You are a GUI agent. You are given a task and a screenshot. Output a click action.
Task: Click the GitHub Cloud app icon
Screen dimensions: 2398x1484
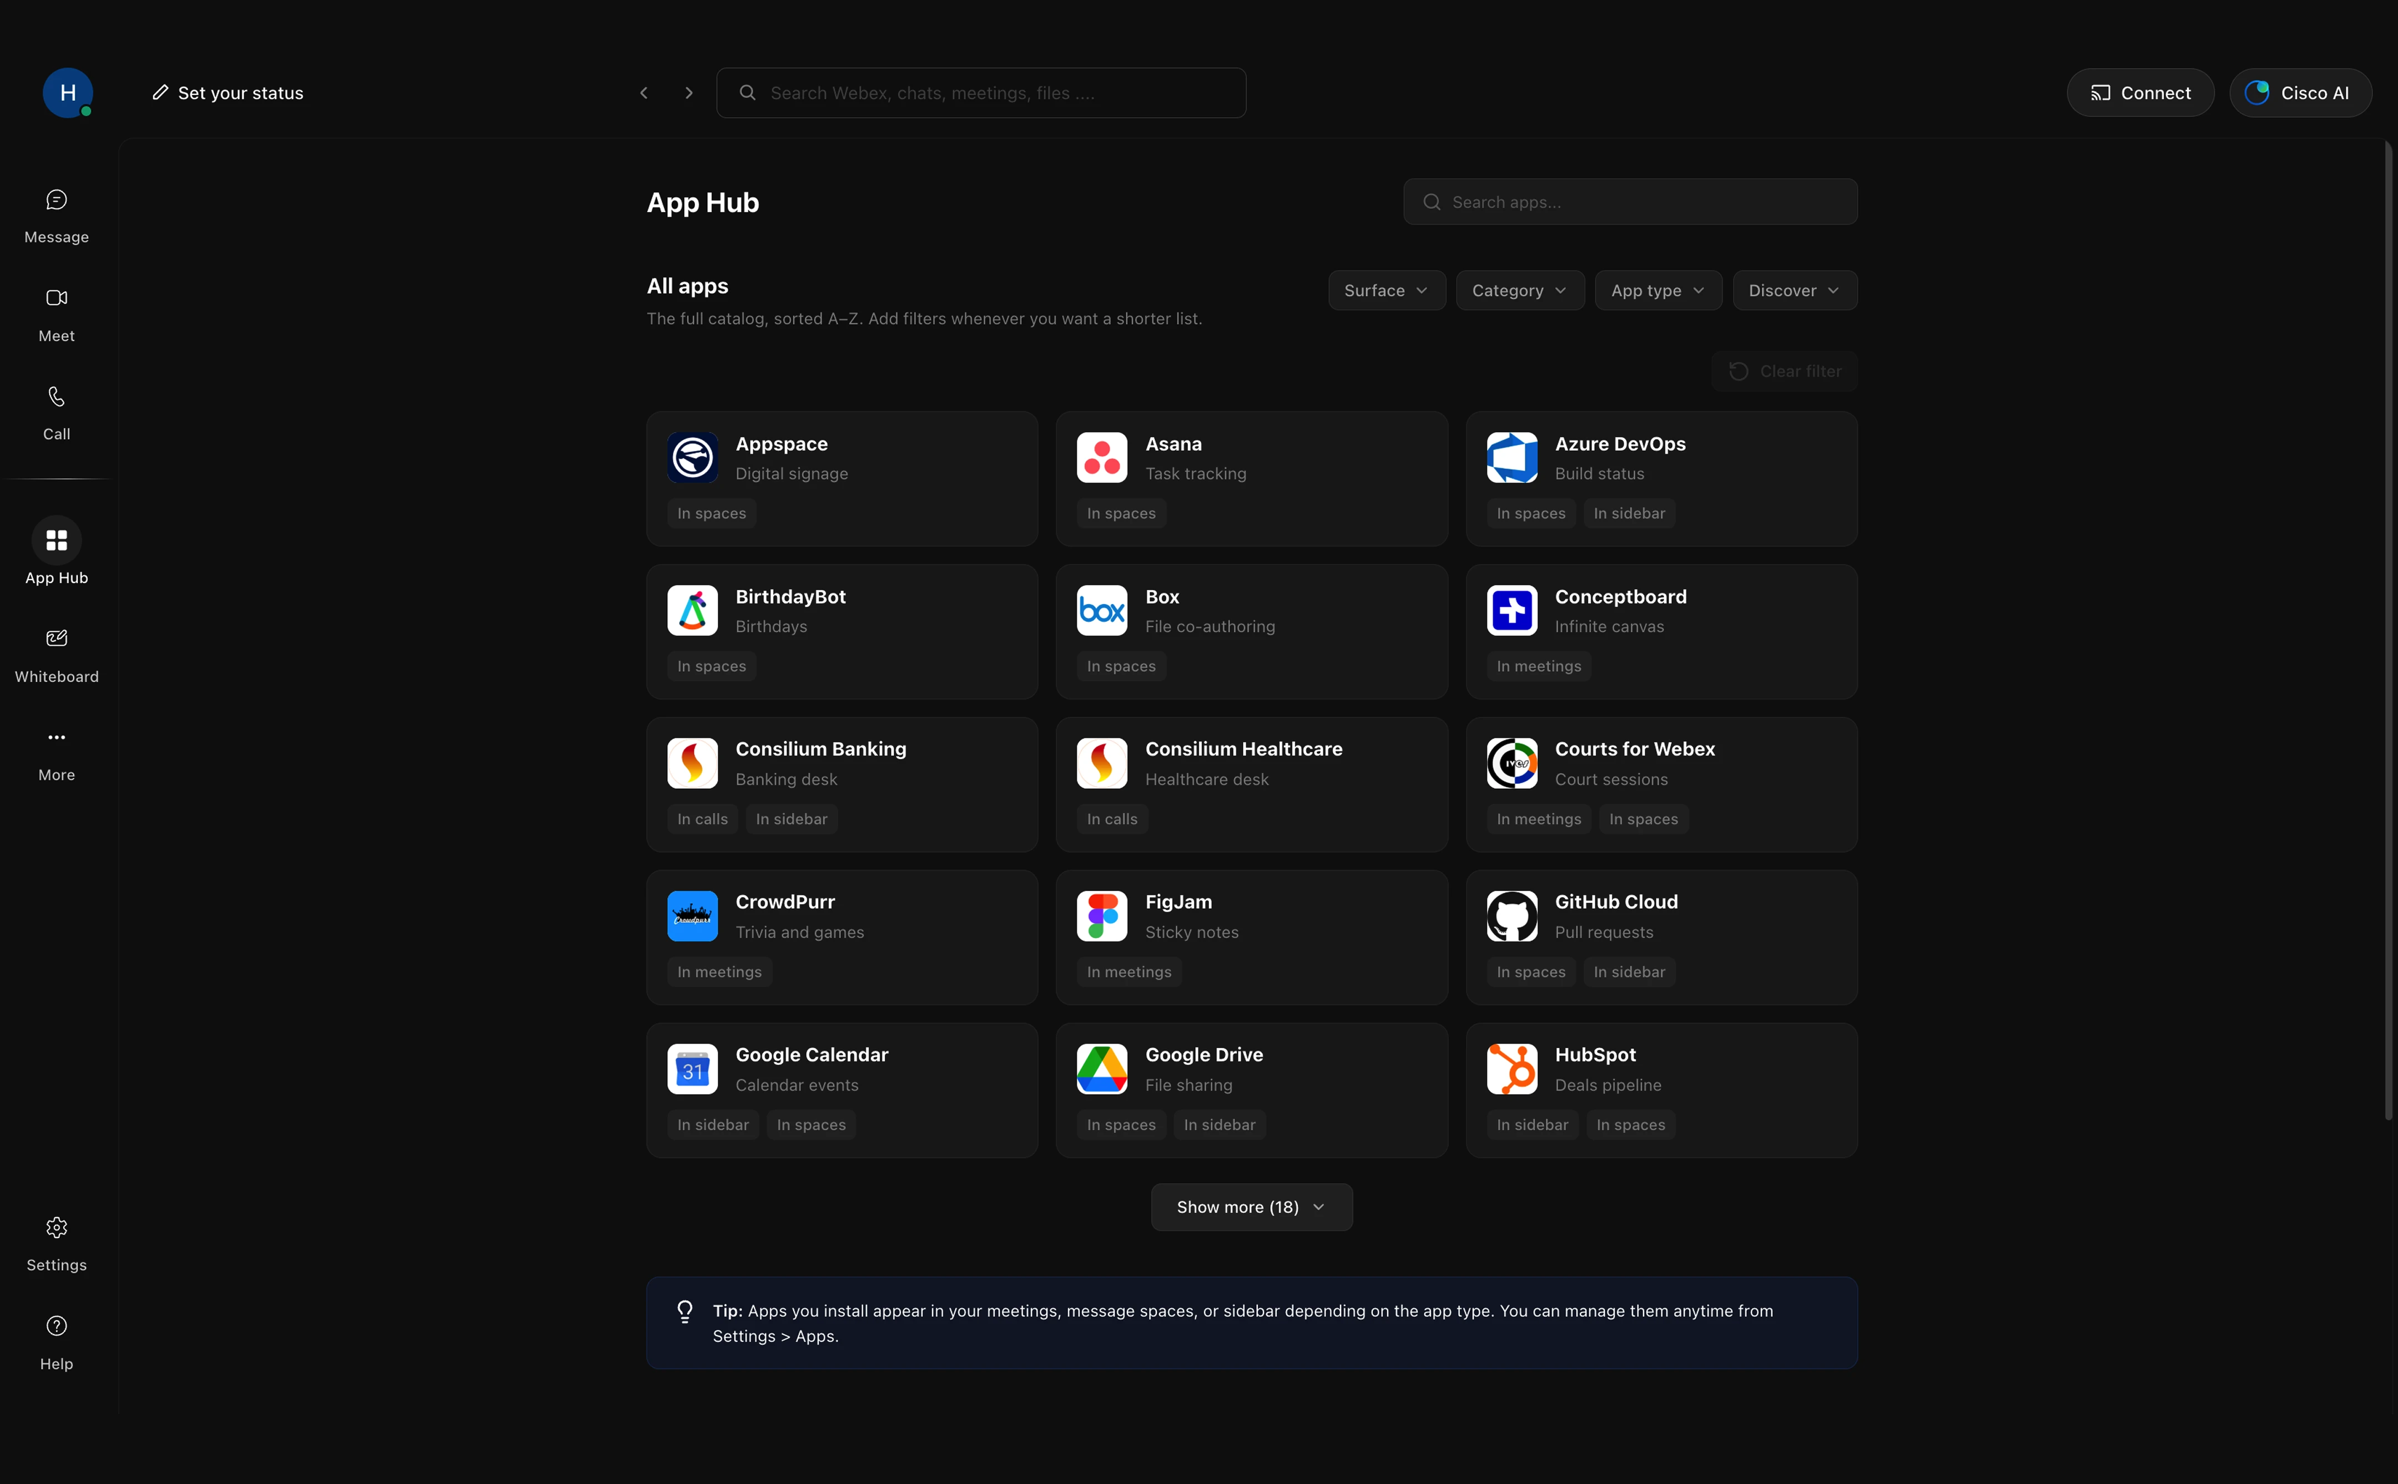click(1512, 917)
